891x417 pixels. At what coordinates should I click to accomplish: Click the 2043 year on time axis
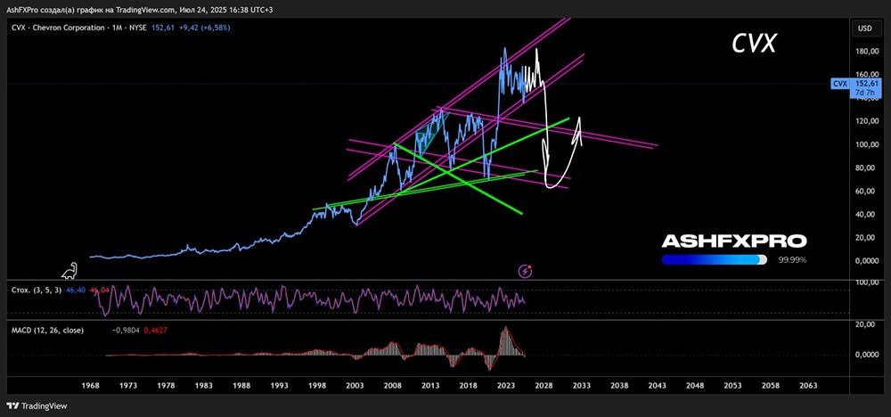point(657,385)
